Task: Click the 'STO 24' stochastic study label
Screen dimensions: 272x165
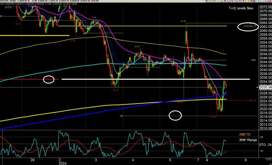Action: coord(265,145)
